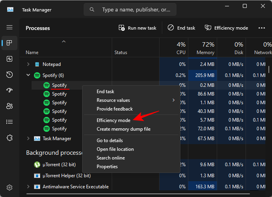Open the Resource values submenu arrow
Image resolution: width=272 pixels, height=197 pixels.
point(173,100)
